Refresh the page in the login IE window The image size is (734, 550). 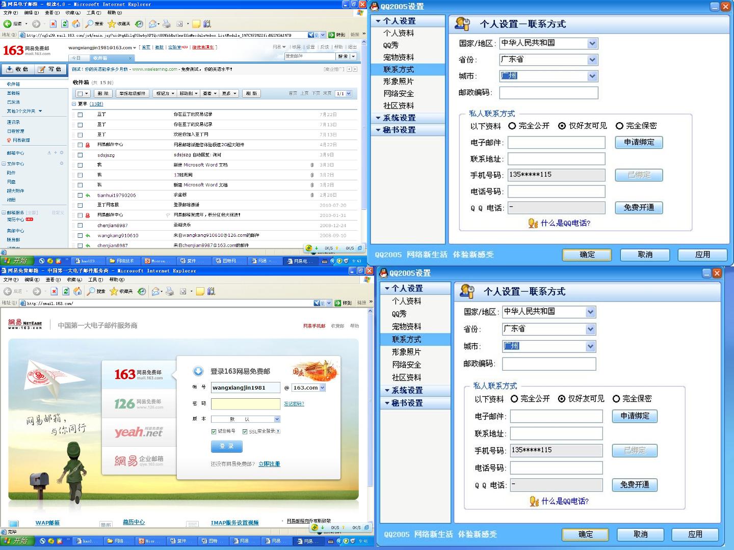[66, 291]
